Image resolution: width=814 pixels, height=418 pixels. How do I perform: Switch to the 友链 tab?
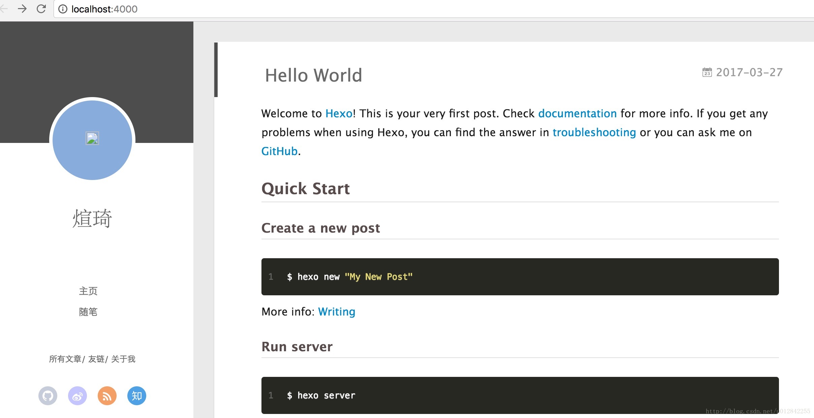[x=96, y=359]
